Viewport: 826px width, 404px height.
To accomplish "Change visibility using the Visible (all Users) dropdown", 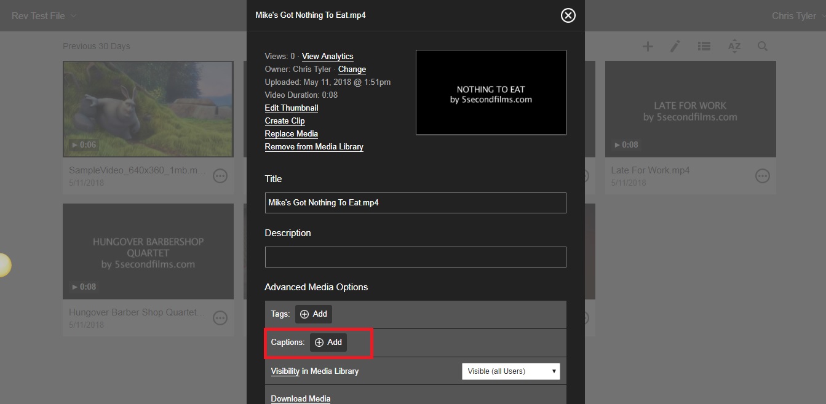I will tap(510, 371).
